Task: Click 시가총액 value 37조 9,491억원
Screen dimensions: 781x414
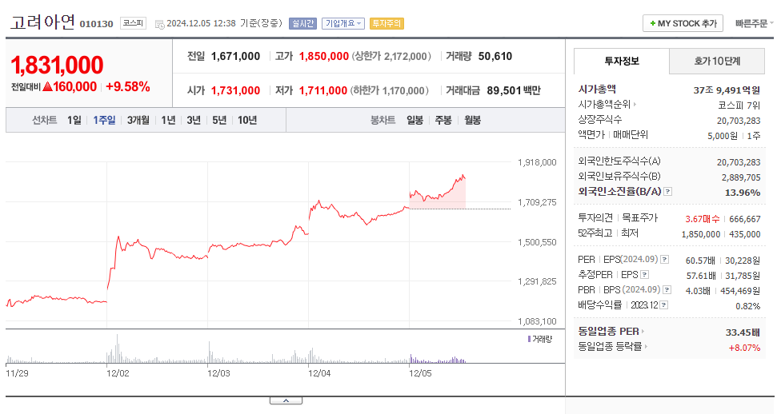Action: [727, 90]
